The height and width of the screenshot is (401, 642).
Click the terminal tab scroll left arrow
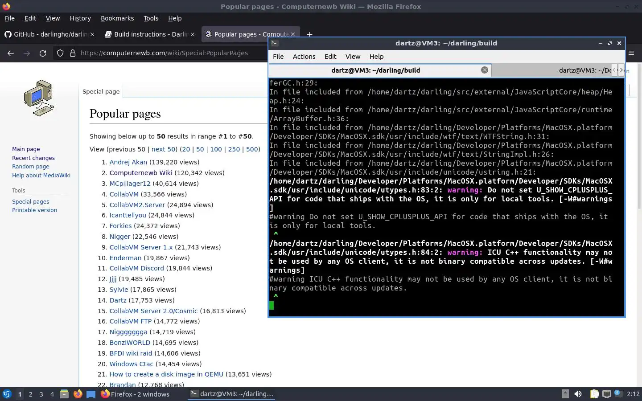(614, 70)
